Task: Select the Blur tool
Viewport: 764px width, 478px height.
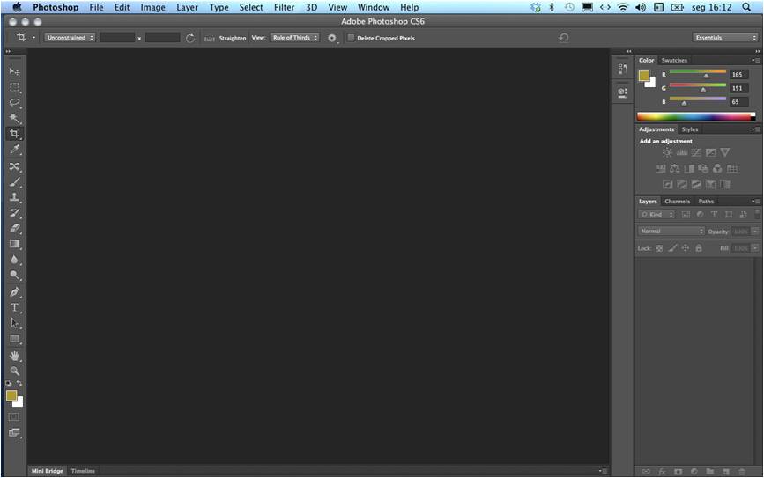Action: [x=15, y=260]
